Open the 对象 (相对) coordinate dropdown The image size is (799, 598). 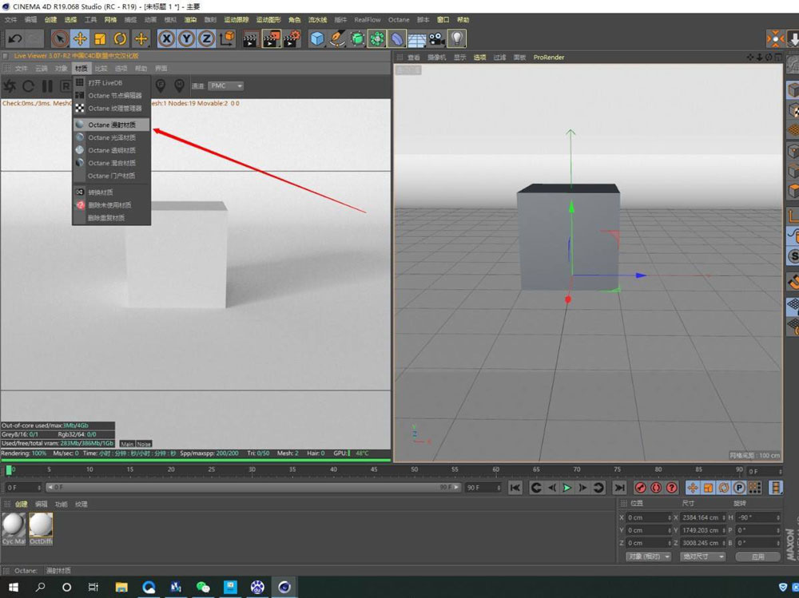[649, 556]
